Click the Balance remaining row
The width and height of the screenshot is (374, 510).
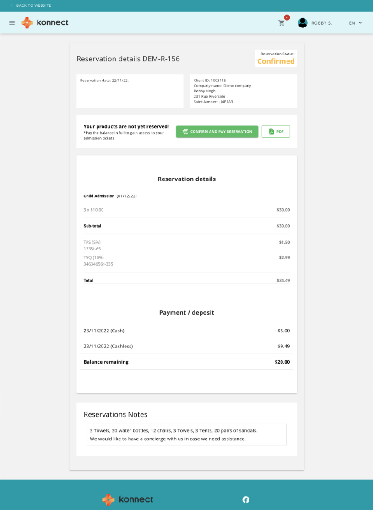[x=187, y=362]
